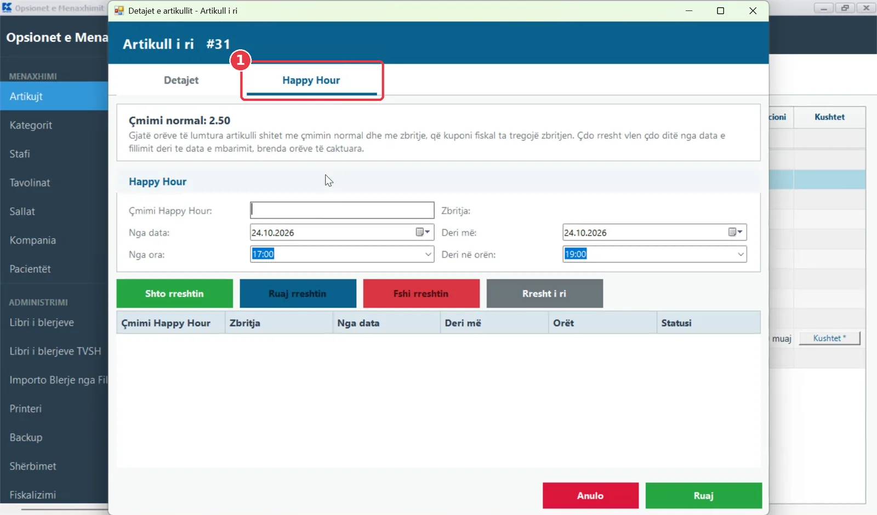Delete row with Fshi rreshtin button
877x515 pixels.
421,294
